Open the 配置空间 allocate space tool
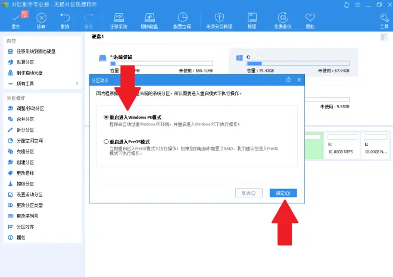Viewport: 393px width, 277px height. pyautogui.click(x=182, y=21)
